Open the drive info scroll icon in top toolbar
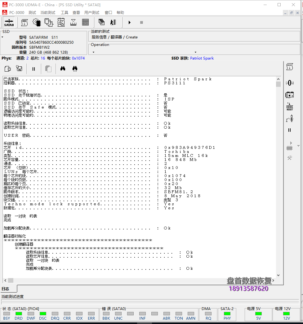This screenshot has height=324, width=303. pyautogui.click(x=25, y=23)
